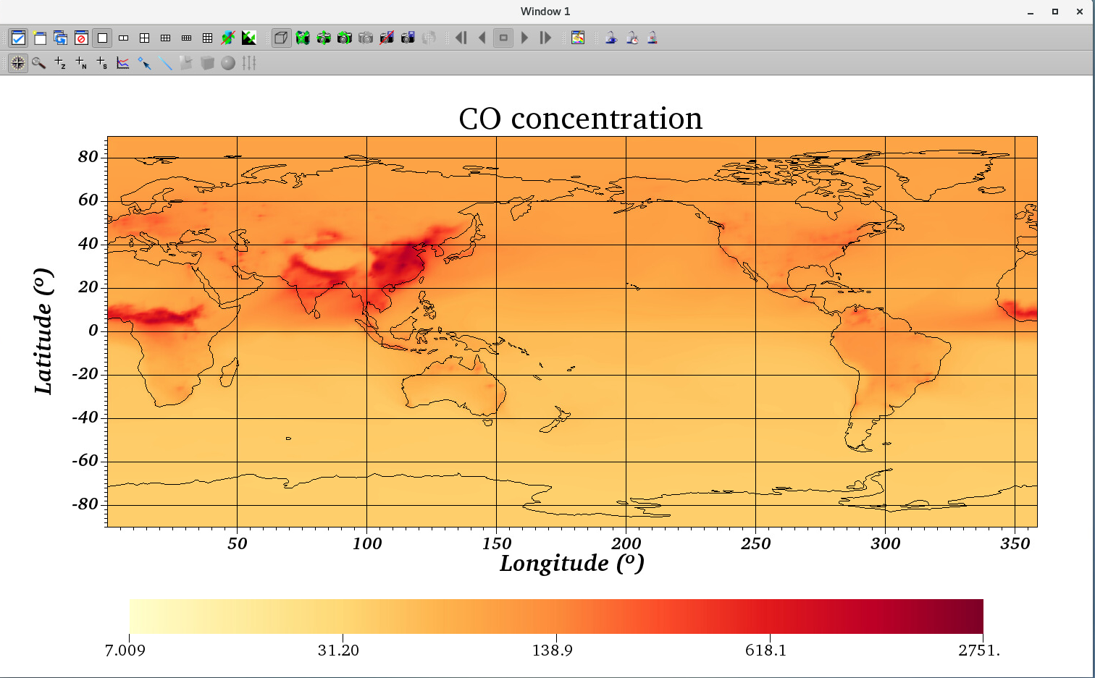This screenshot has height=678, width=1095.
Task: Select the Zoom magnifier tool
Action: [39, 64]
